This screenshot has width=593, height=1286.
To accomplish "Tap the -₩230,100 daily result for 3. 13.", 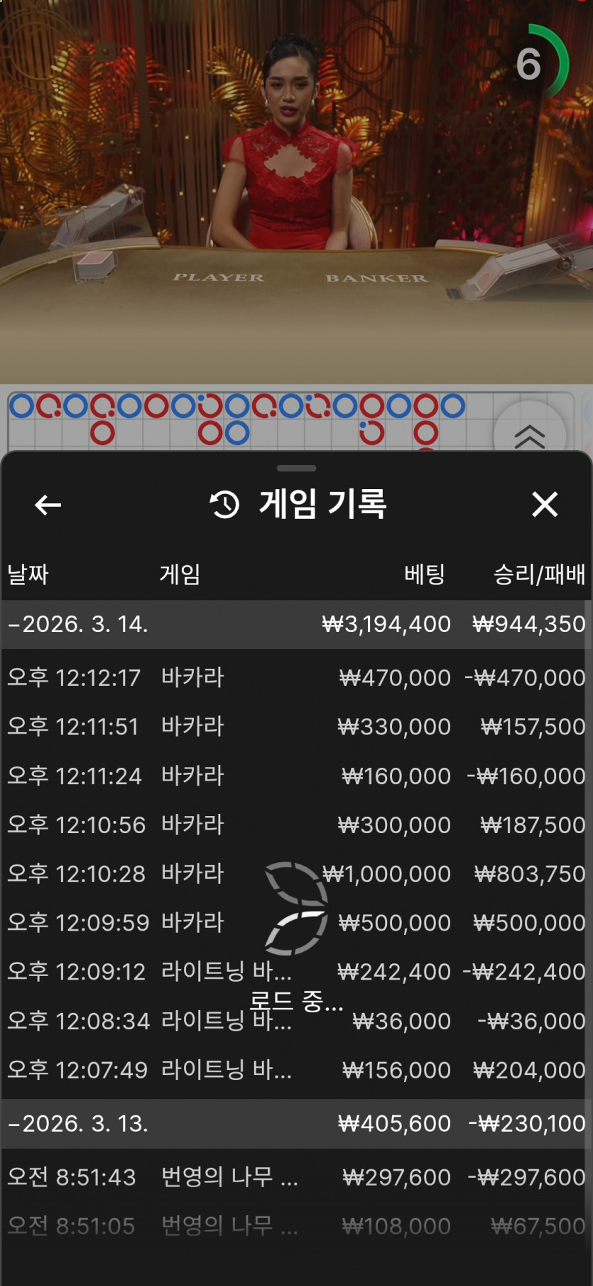I will 527,1124.
